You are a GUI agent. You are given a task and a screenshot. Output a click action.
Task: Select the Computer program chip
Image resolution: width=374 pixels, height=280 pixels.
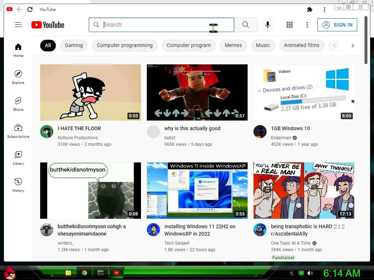(189, 45)
